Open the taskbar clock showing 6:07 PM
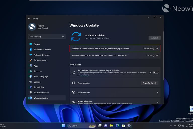The width and height of the screenshot is (193, 129). 190,126
